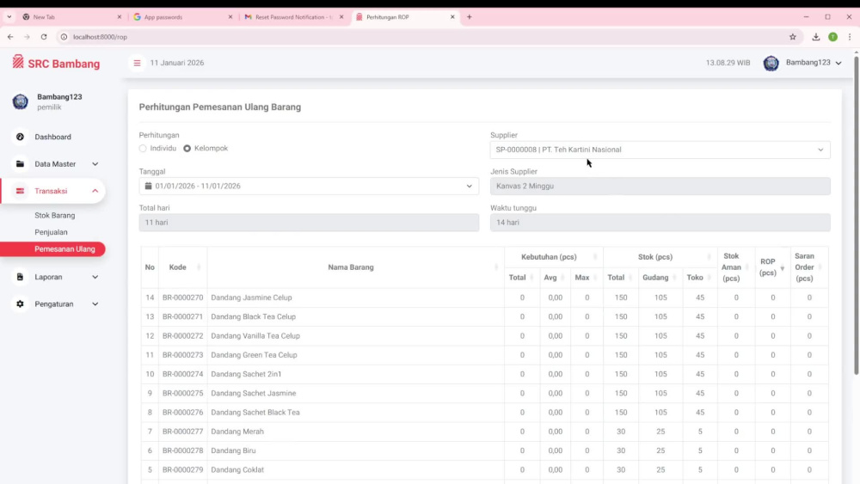Select Pemesanan Ulang menu item
This screenshot has width=860, height=484.
point(52,248)
